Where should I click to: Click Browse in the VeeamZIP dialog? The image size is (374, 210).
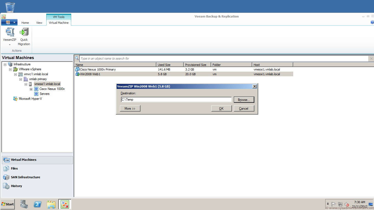click(x=244, y=100)
